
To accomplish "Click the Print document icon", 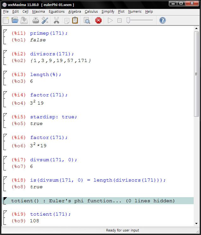I will click(x=36, y=20).
